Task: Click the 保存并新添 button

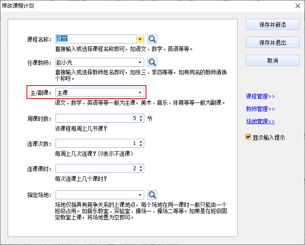Action: [272, 25]
